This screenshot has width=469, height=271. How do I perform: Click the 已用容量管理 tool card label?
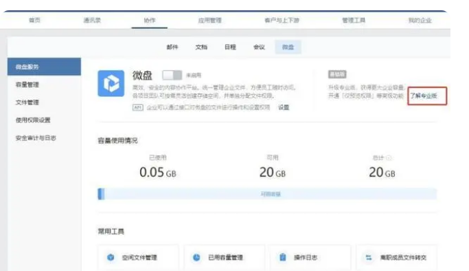coord(225,257)
